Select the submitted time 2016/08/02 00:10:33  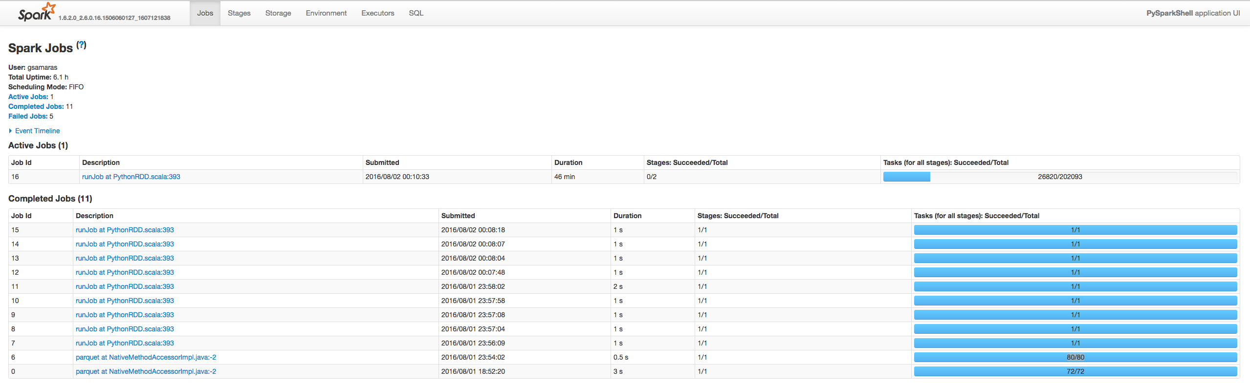[x=397, y=177]
